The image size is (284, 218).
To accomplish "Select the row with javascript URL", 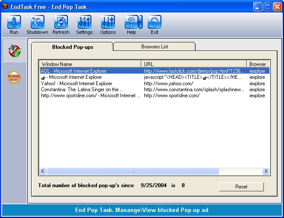I will pyautogui.click(x=155, y=77).
